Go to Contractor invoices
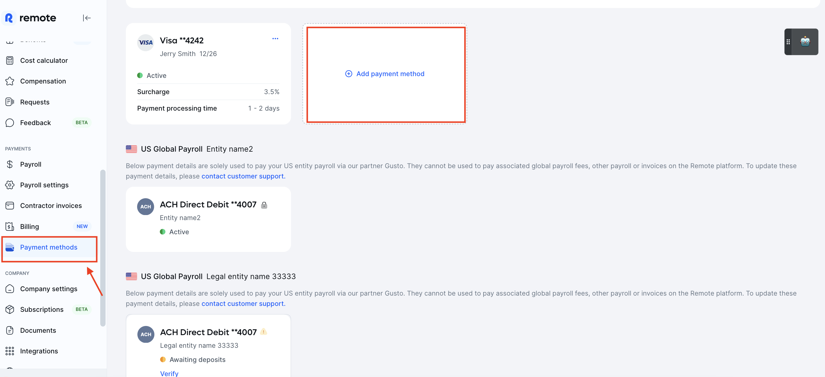The width and height of the screenshot is (825, 377). (51, 206)
